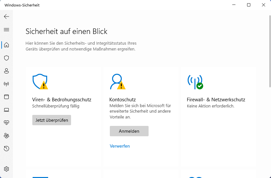
Task: Click the back arrow icon
Action: click(6, 17)
